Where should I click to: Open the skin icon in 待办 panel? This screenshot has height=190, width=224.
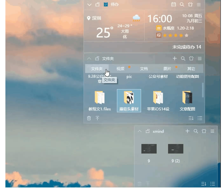pos(190,4)
